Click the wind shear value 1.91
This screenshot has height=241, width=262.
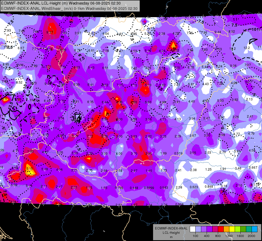(223, 169)
